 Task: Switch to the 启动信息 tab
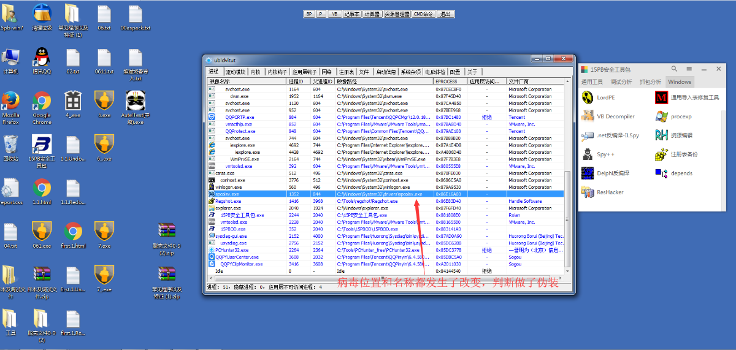386,72
